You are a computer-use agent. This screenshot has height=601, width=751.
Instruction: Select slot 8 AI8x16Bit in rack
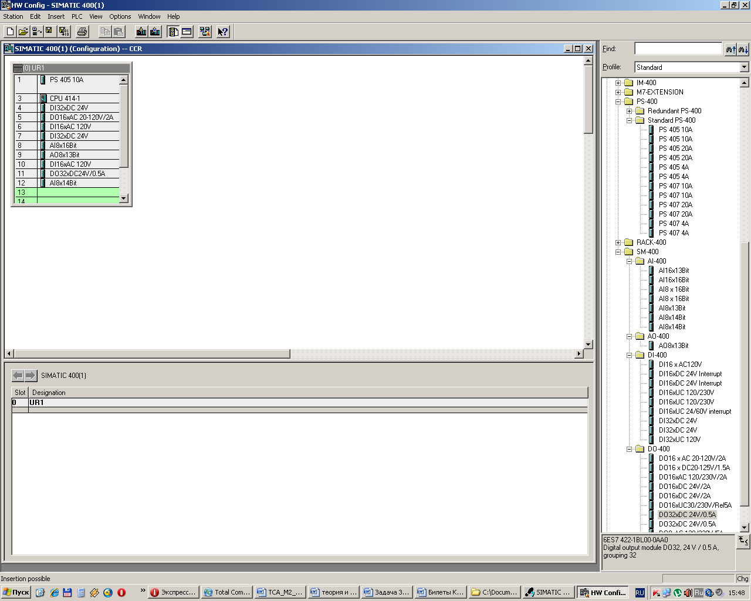tap(67, 146)
